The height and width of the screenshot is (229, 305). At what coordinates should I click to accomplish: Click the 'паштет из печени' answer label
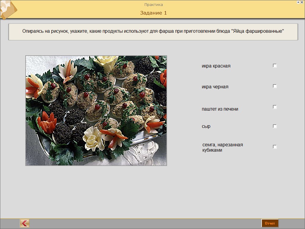pyautogui.click(x=220, y=109)
